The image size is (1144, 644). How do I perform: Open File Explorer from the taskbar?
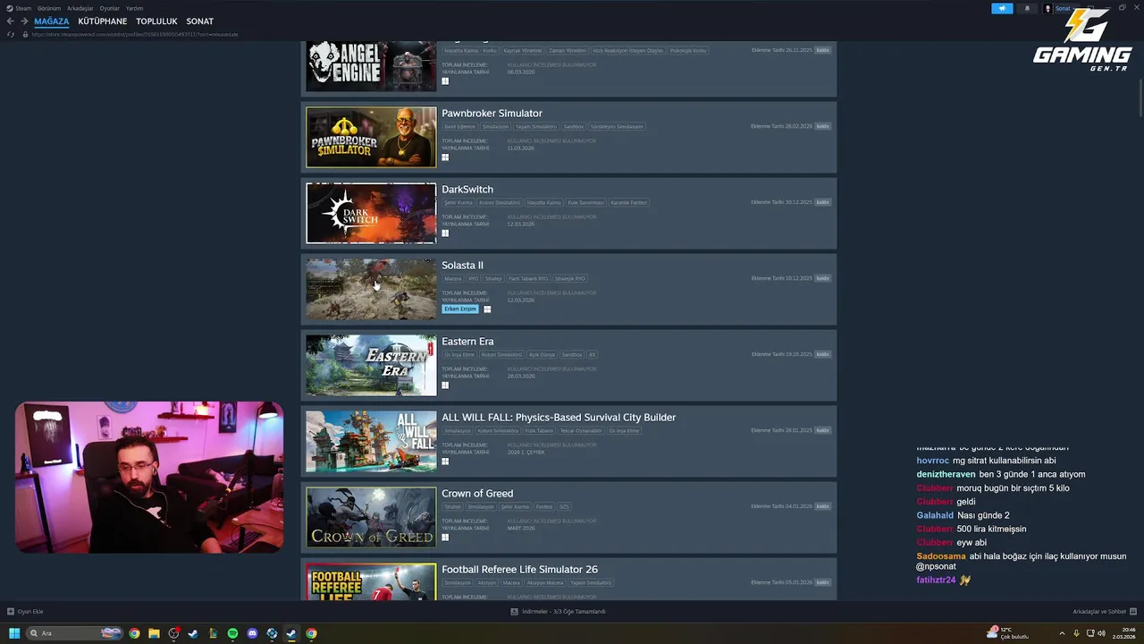[154, 633]
